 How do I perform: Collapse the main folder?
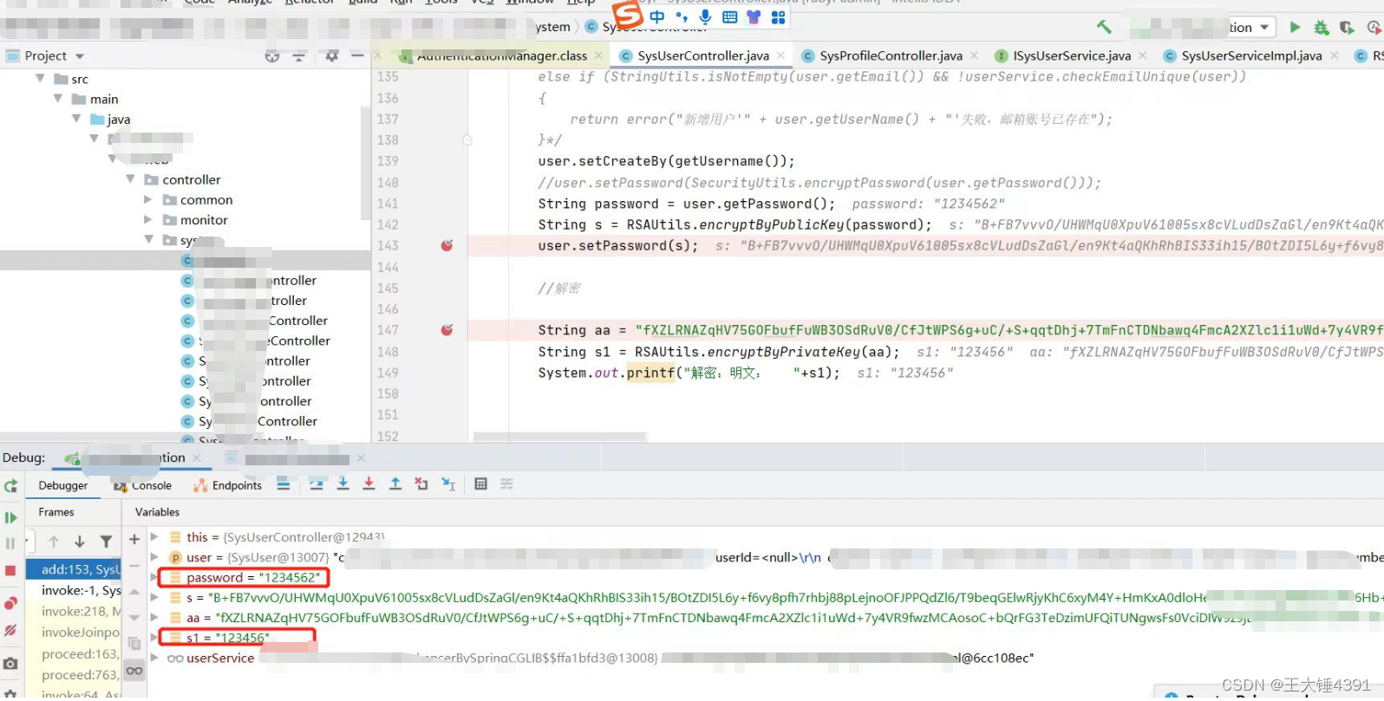(58, 98)
